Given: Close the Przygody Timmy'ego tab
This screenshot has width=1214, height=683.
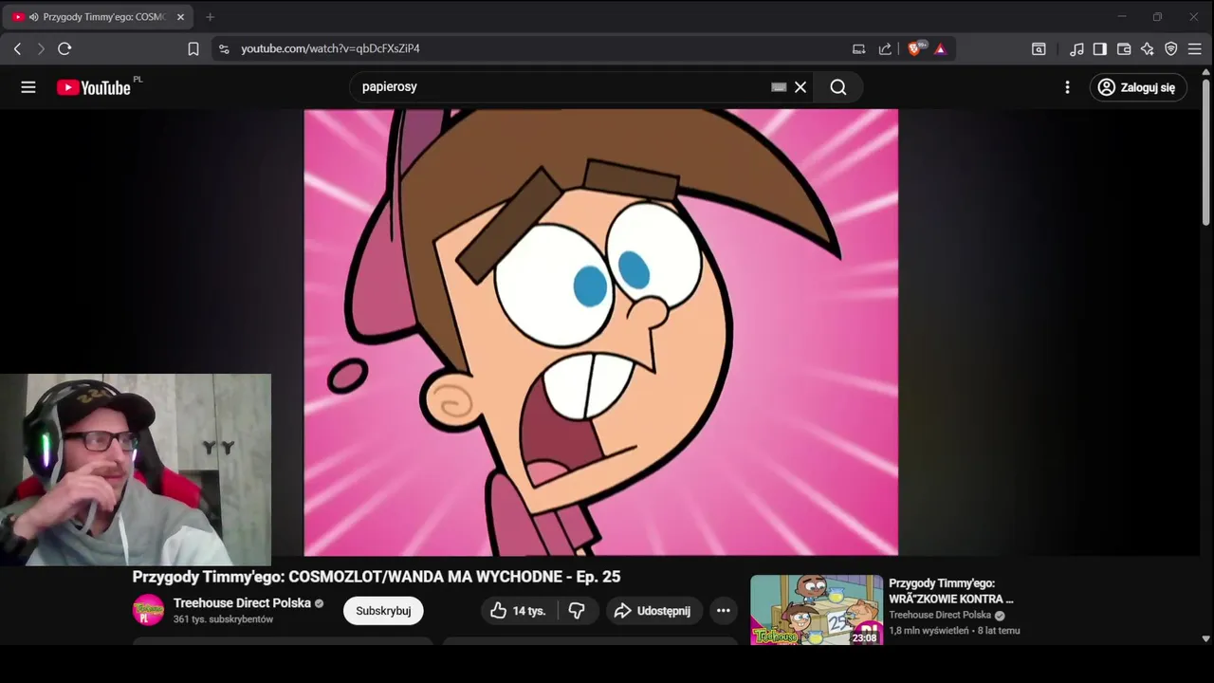Looking at the screenshot, I should 180,17.
